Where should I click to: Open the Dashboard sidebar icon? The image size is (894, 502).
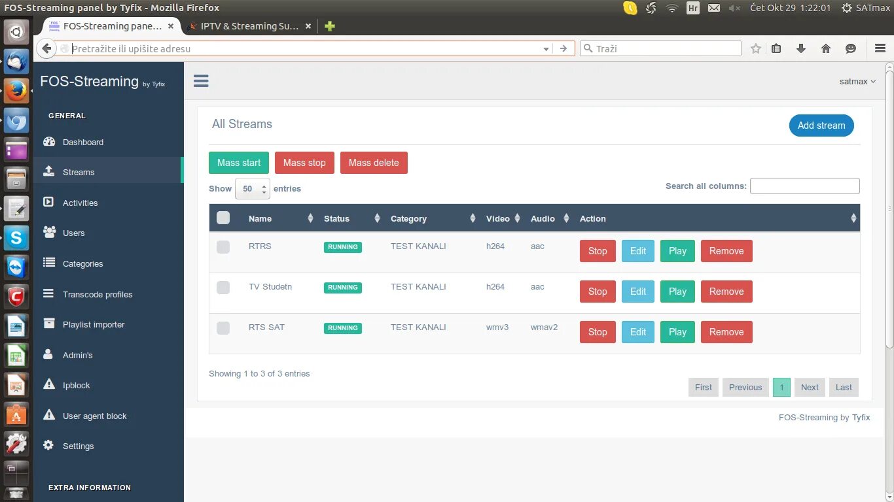coord(48,142)
